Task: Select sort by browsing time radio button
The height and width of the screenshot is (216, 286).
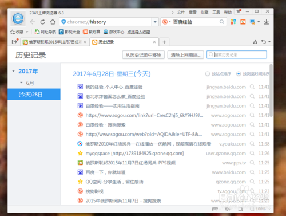Action: 239,74
